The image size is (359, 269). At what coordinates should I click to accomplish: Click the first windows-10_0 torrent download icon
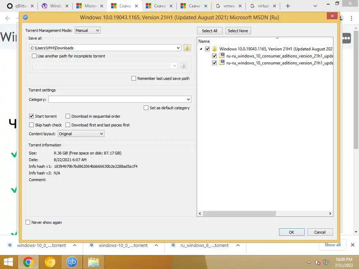point(10,245)
